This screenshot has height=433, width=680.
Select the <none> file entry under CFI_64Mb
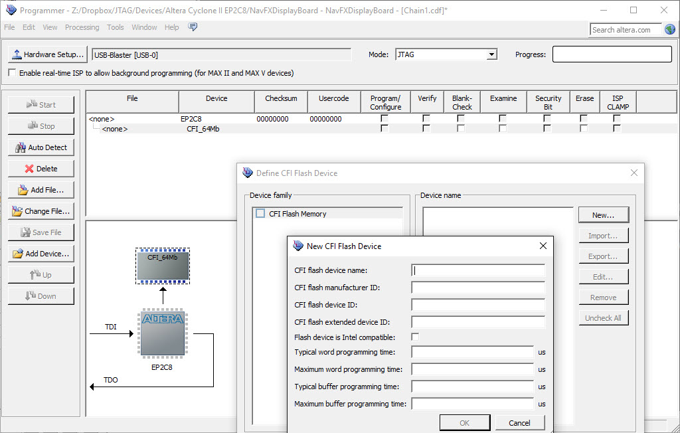(114, 129)
